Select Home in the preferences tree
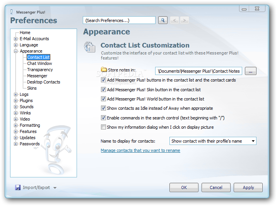The image size is (277, 206). [25, 32]
